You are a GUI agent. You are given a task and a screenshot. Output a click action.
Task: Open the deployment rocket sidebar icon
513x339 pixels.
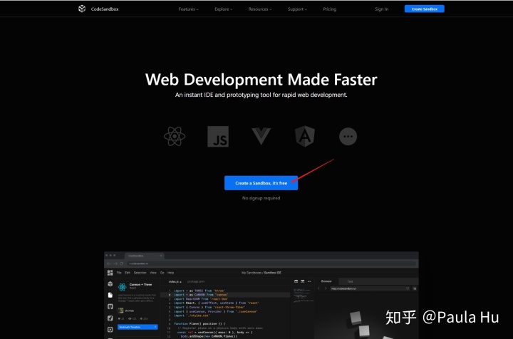(x=110, y=318)
